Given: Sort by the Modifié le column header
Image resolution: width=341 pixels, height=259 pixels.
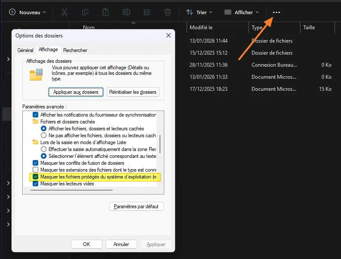Looking at the screenshot, I should 202,28.
